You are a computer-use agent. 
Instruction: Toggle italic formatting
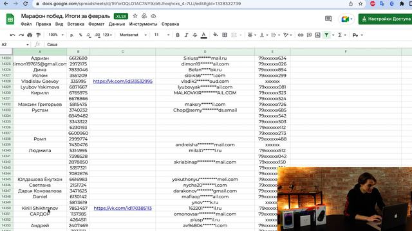[186, 35]
